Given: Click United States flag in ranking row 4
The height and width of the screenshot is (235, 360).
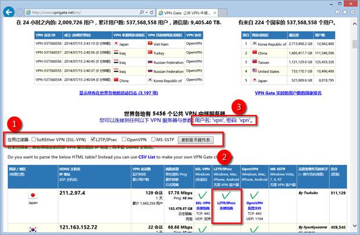Looking at the screenshot, I should [x=254, y=70].
